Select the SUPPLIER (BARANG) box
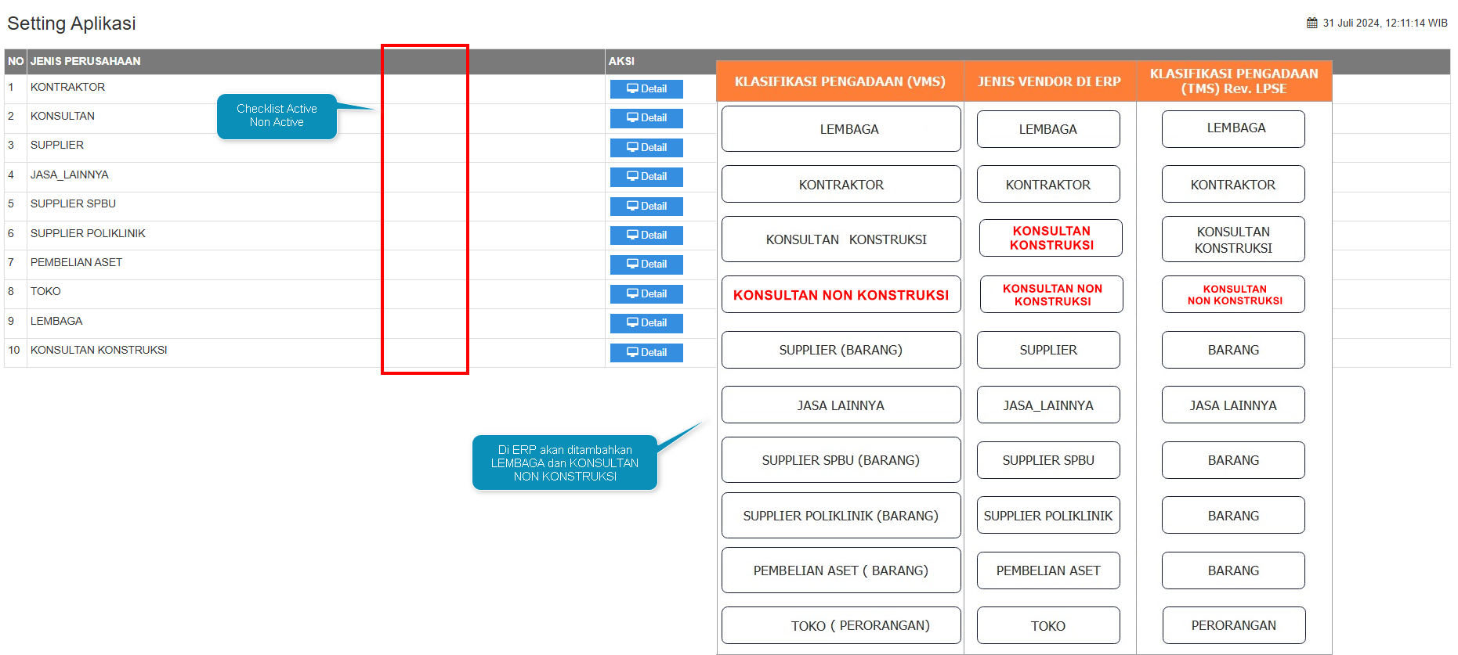Viewport: 1458px width, 655px height. point(841,350)
